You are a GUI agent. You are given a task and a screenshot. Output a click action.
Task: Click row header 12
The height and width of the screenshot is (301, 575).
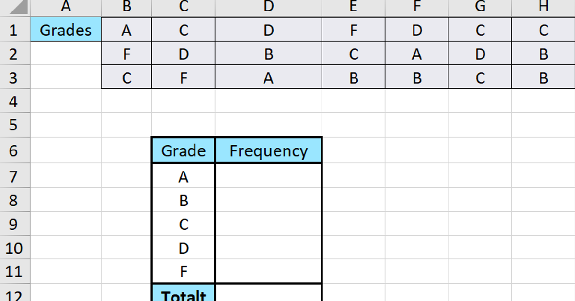pos(15,294)
